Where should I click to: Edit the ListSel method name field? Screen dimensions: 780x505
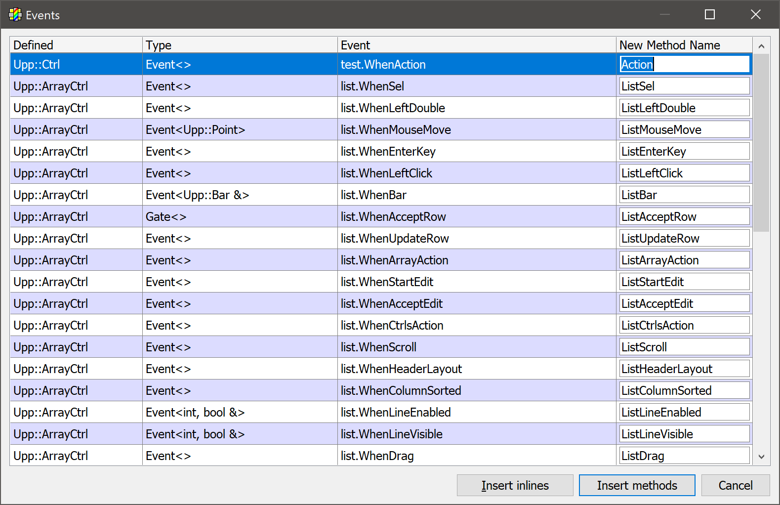[x=684, y=86]
